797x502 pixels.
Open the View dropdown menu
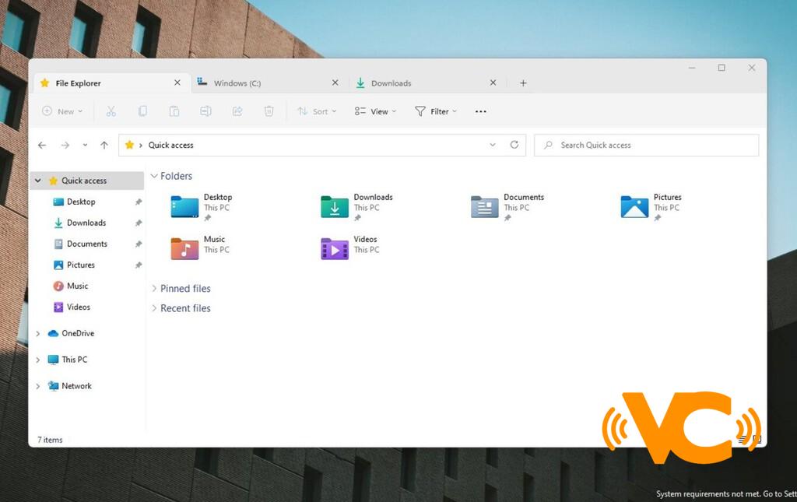pos(375,111)
